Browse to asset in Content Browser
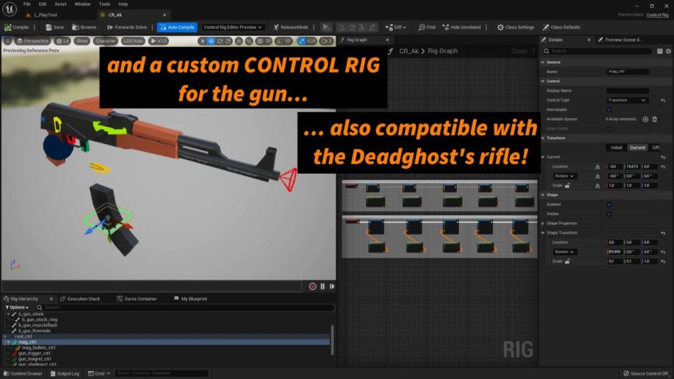Image resolution: width=674 pixels, height=379 pixels. 84,27
